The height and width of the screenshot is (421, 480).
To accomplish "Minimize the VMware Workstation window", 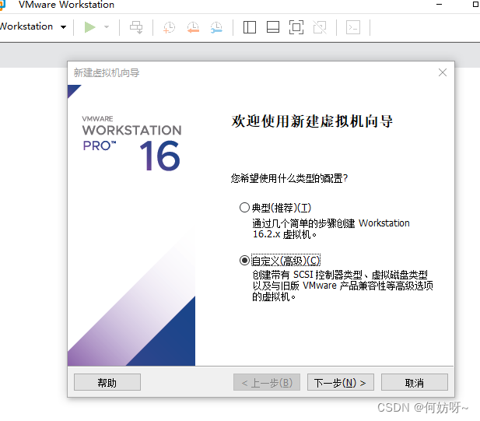I will coord(439,5).
